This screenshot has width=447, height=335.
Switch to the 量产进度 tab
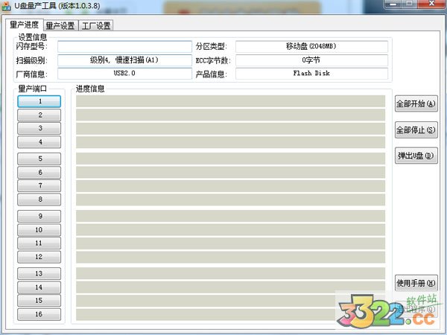pos(25,25)
